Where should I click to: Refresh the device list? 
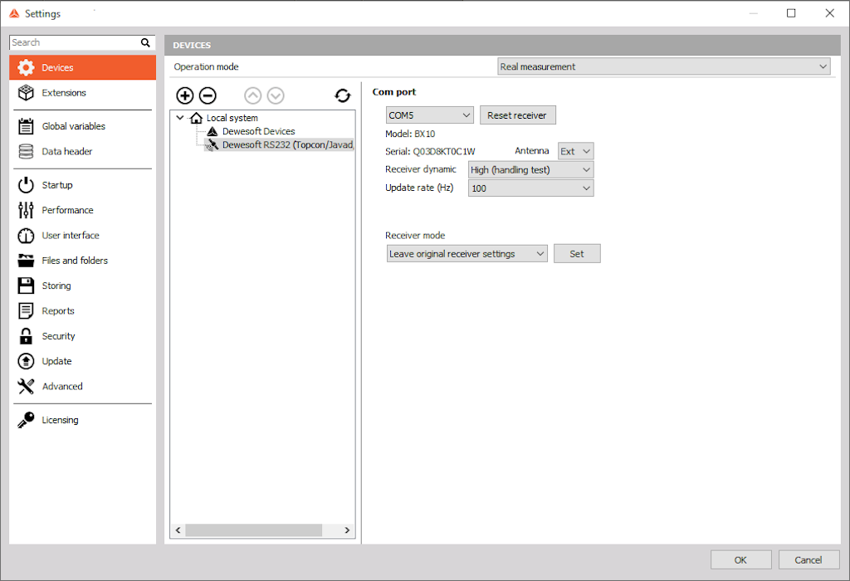coord(343,95)
